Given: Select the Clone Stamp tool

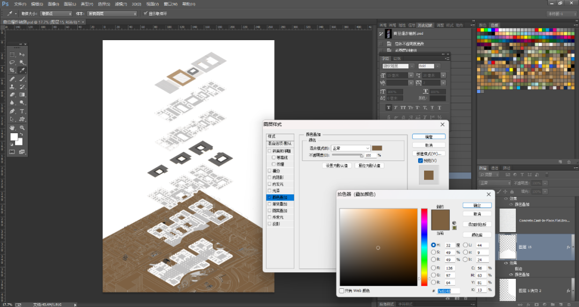Looking at the screenshot, I should (12, 87).
